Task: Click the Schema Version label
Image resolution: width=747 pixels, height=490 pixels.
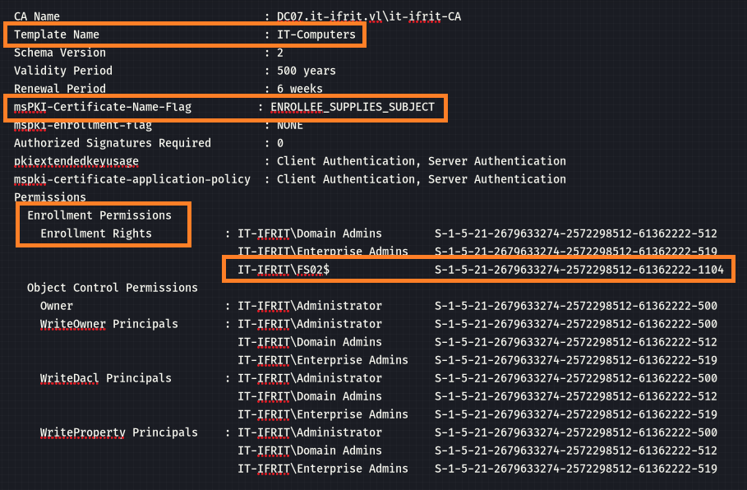Action: click(x=59, y=53)
